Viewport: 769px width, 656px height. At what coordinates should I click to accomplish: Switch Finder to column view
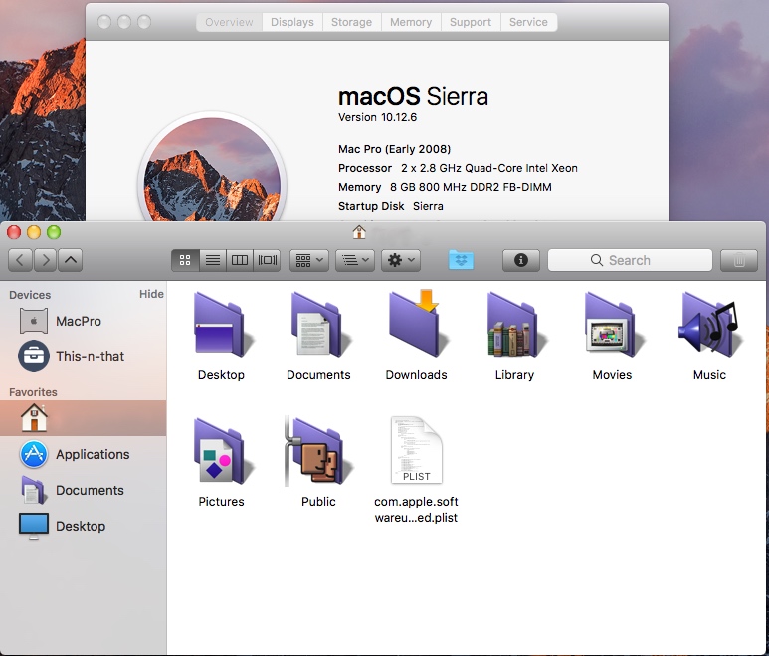click(240, 260)
